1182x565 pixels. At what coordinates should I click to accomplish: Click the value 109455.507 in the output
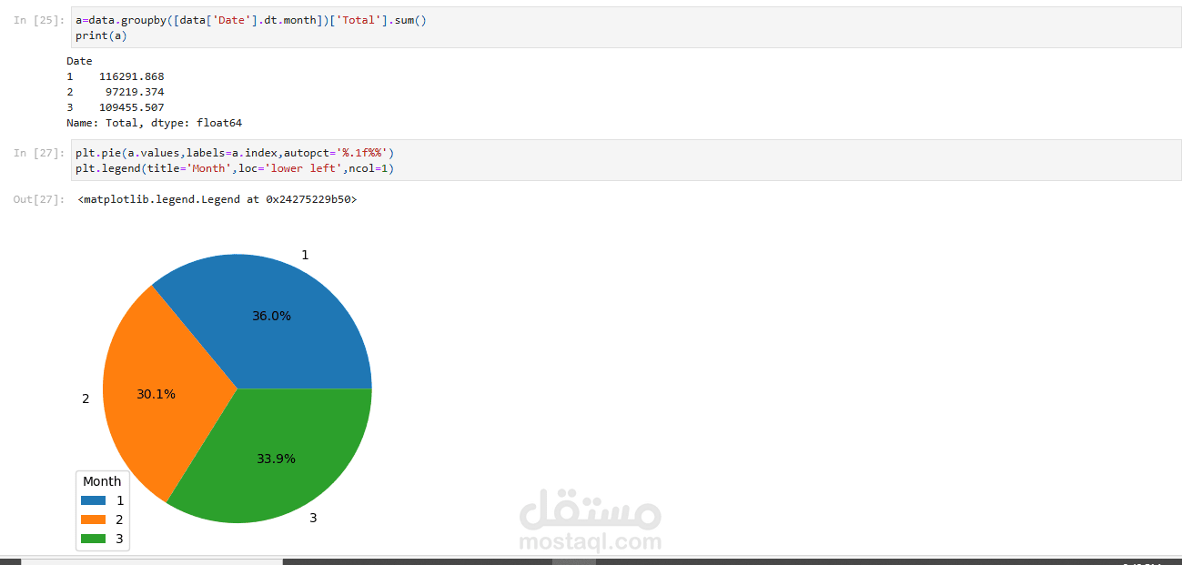click(132, 107)
